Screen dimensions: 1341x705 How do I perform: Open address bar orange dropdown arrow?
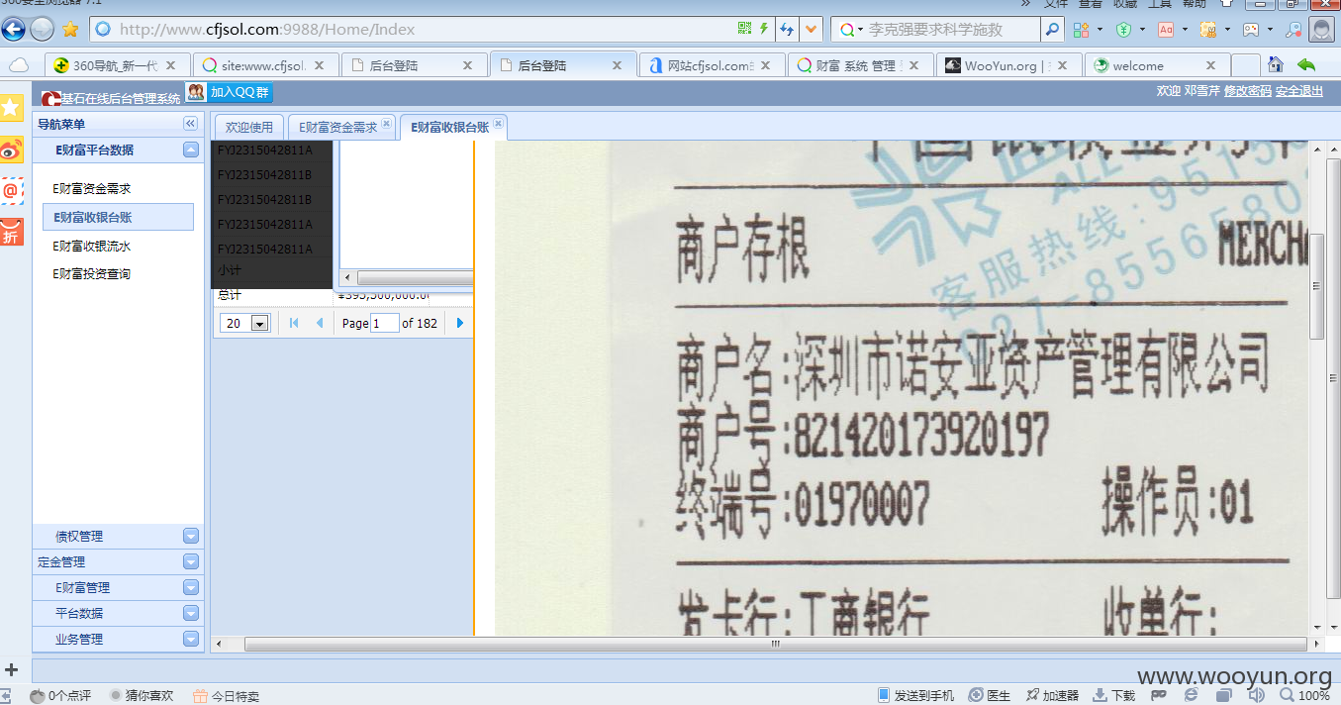[812, 30]
